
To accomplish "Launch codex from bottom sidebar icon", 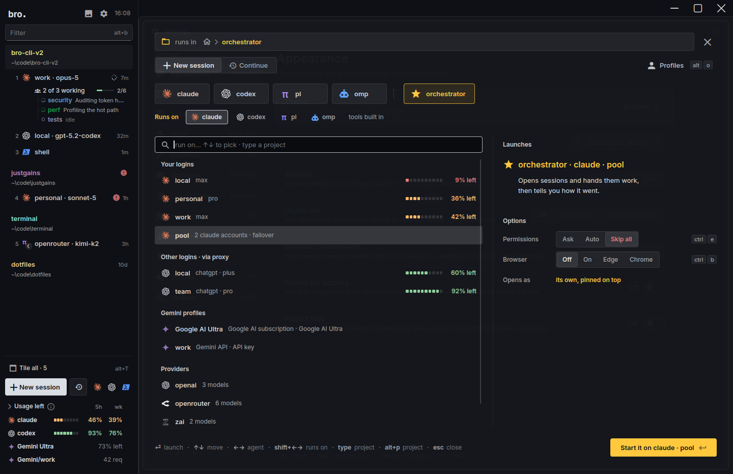I will tap(112, 387).
